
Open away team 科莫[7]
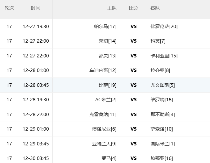[158, 41]
